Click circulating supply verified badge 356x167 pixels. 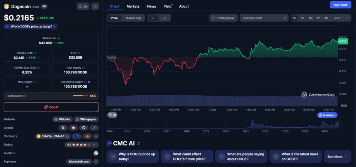click(89, 82)
